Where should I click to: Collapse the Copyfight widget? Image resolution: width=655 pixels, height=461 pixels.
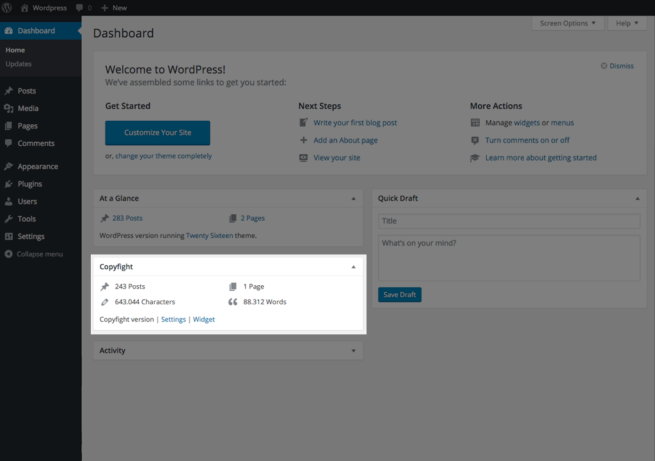[x=353, y=267]
